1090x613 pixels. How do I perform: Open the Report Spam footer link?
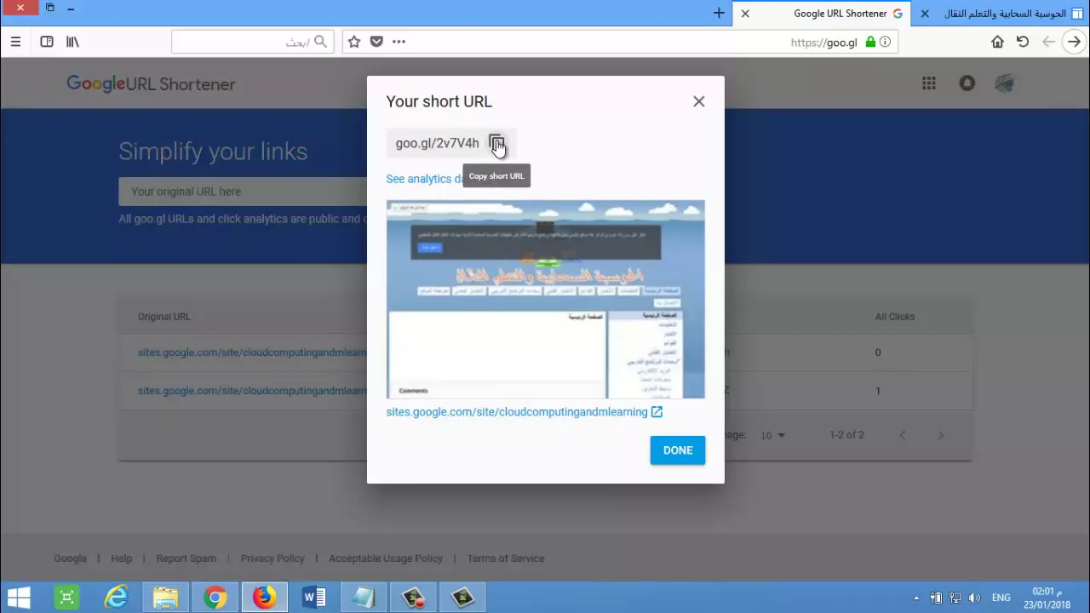[x=186, y=559]
